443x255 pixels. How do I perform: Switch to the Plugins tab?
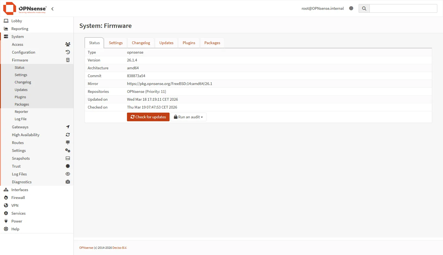click(x=189, y=43)
